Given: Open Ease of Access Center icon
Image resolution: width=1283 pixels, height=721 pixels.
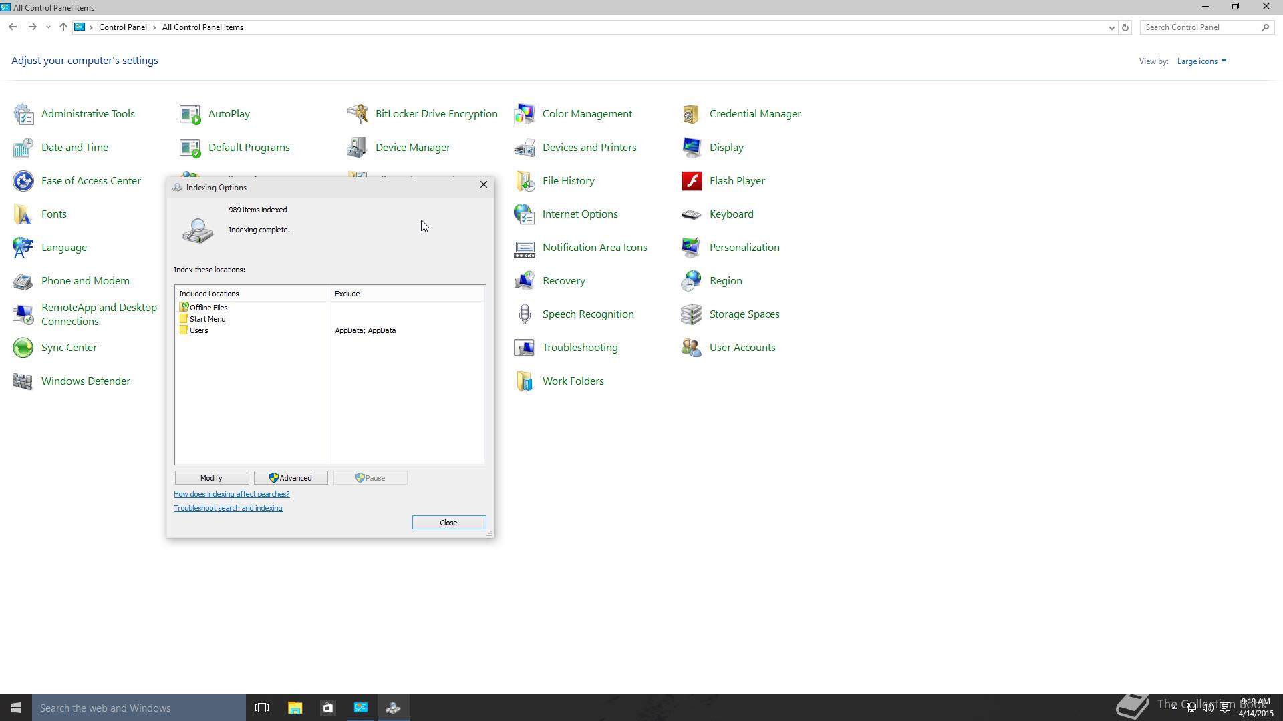Looking at the screenshot, I should pos(23,181).
